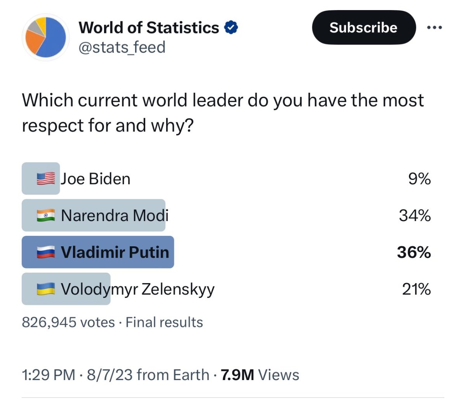Click the blue verified badge
Image resolution: width=466 pixels, height=401 pixels.
(x=231, y=28)
